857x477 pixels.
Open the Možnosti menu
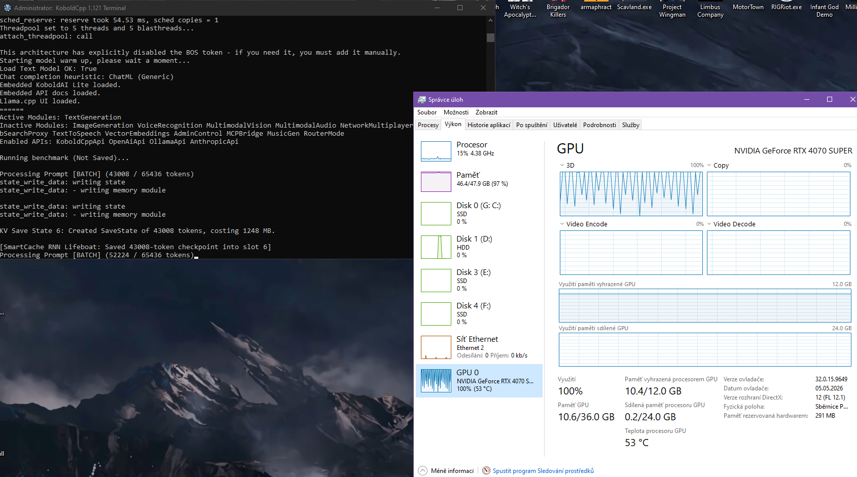click(x=456, y=112)
